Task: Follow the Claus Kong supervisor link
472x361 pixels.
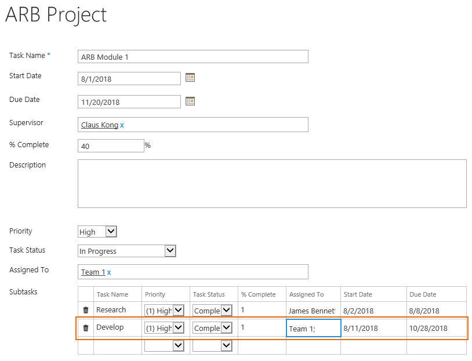Action: point(100,125)
